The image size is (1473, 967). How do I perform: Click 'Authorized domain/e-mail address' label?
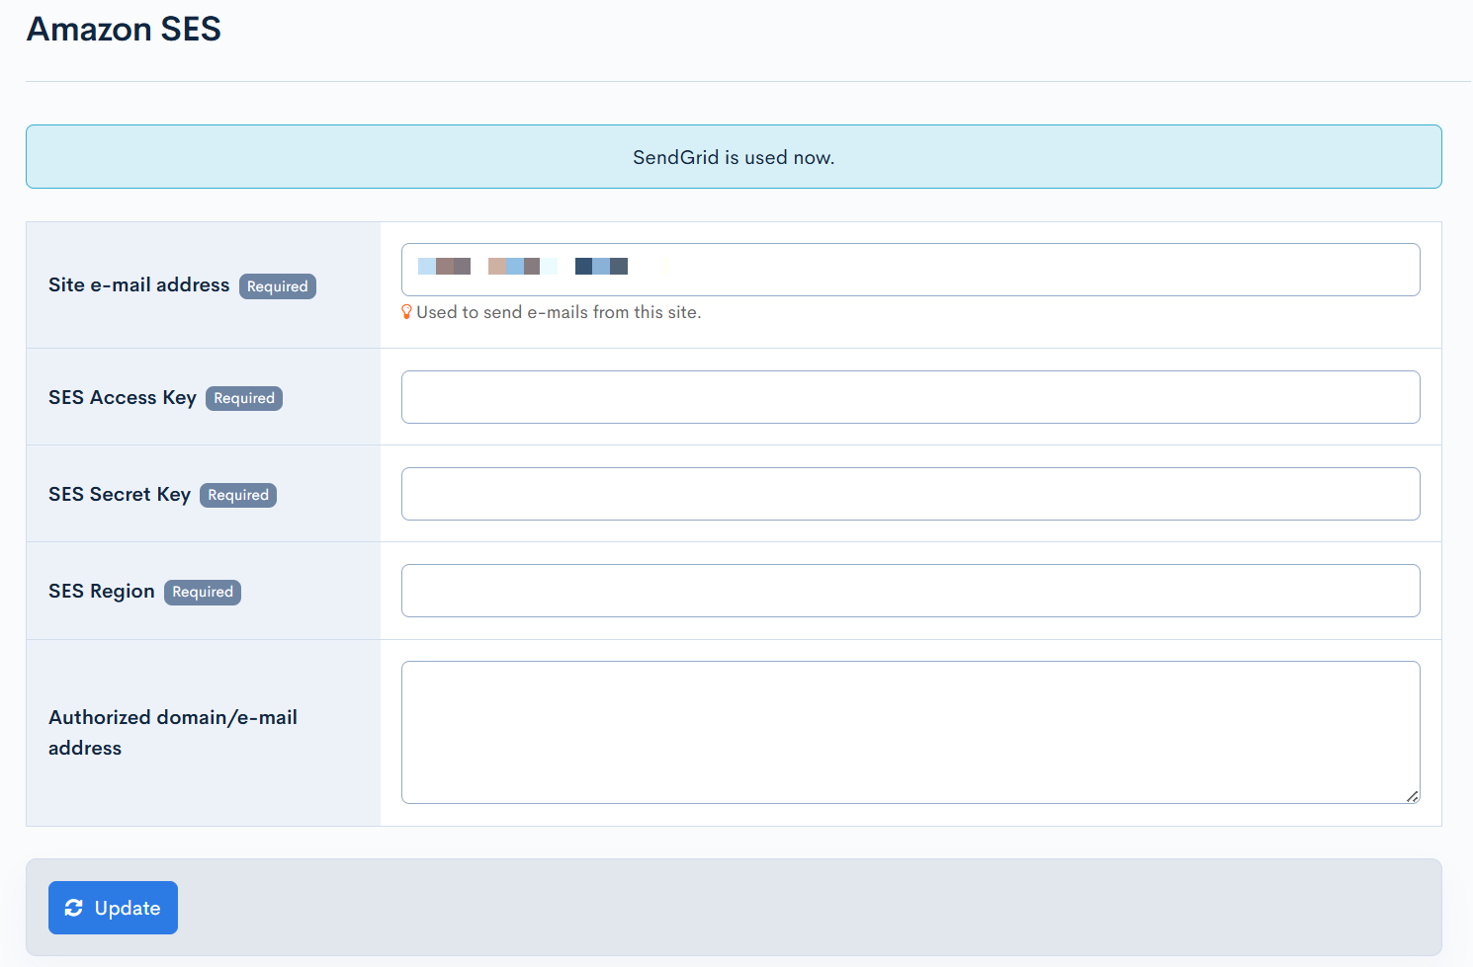173,732
